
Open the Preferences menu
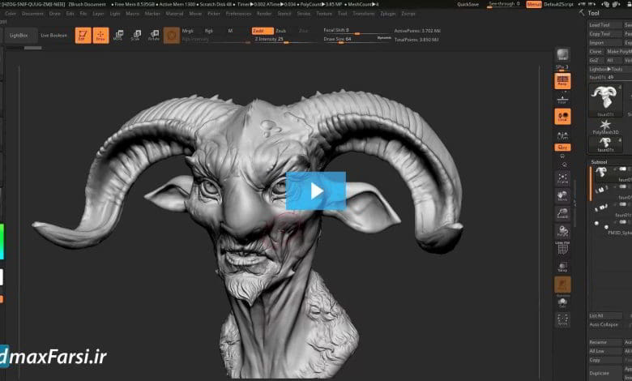(238, 13)
